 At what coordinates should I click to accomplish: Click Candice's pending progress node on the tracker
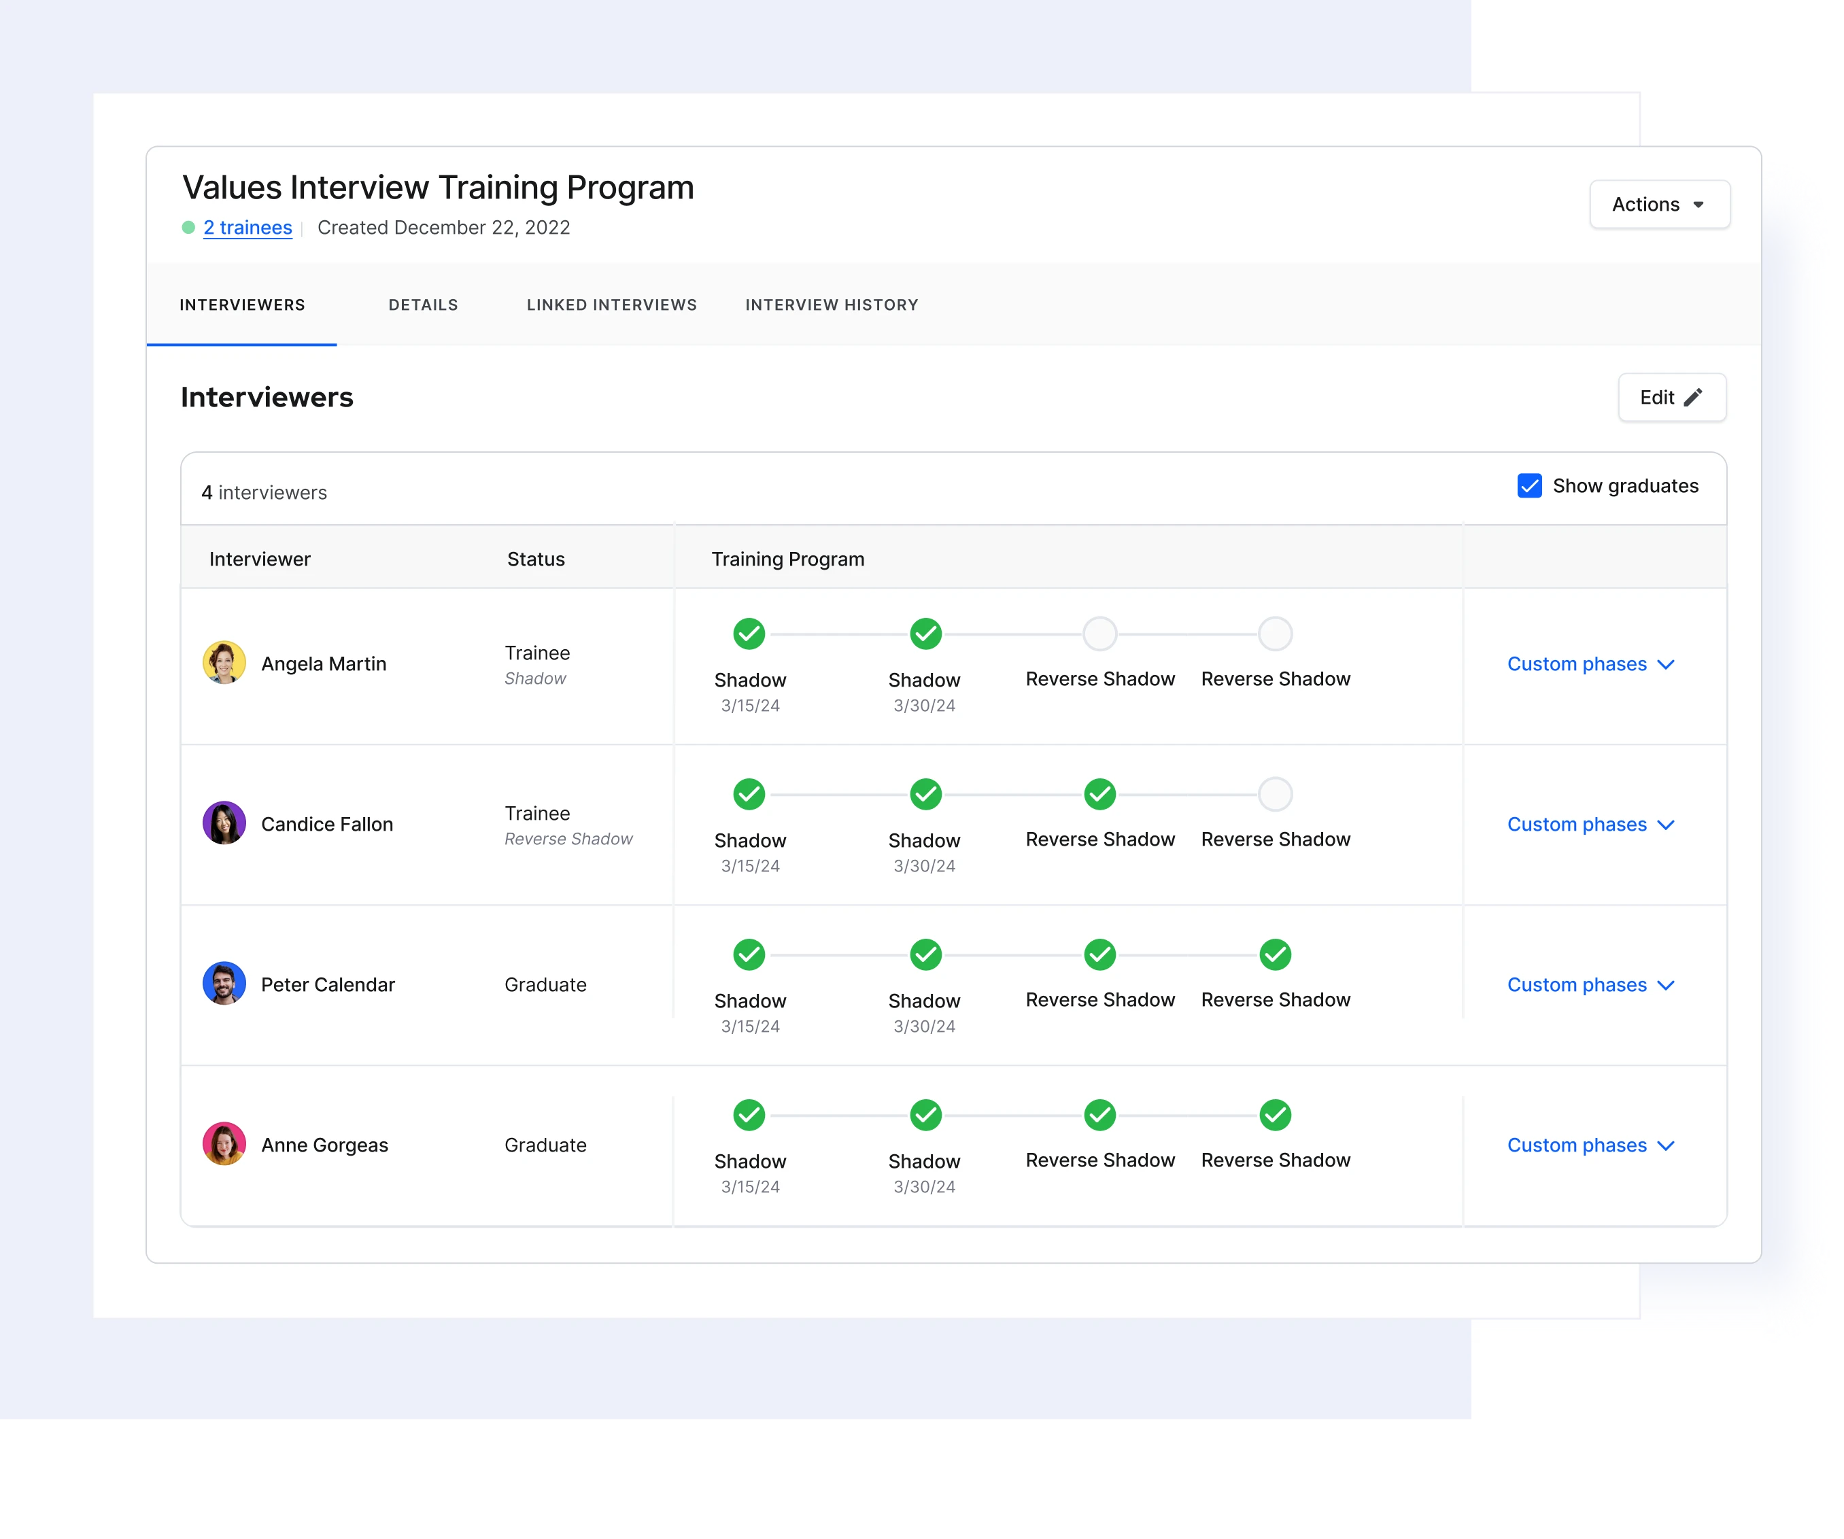point(1275,794)
